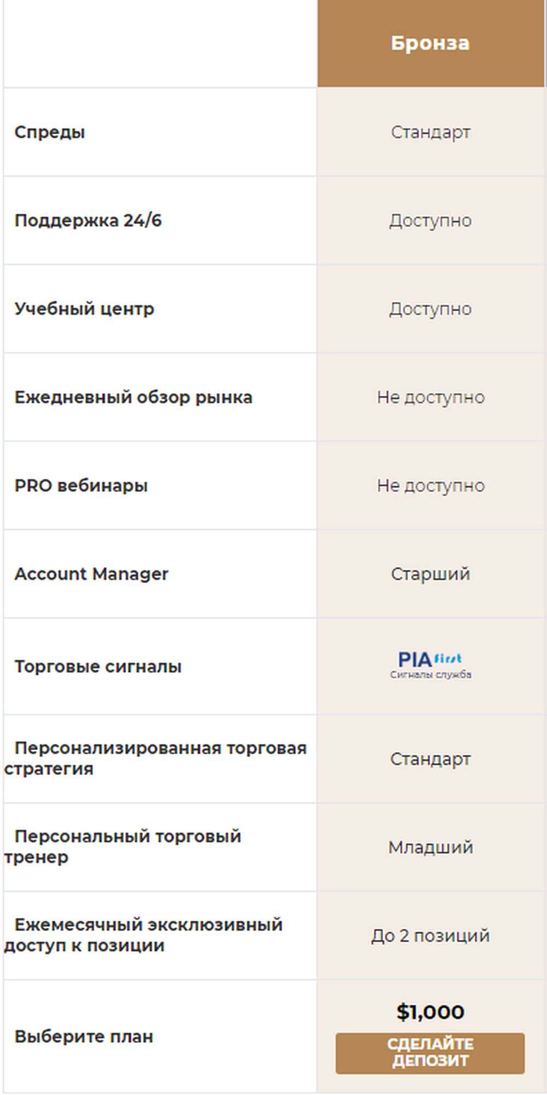Image resolution: width=547 pixels, height=1095 pixels.
Task: Click the PIA First signals logo
Action: (430, 665)
